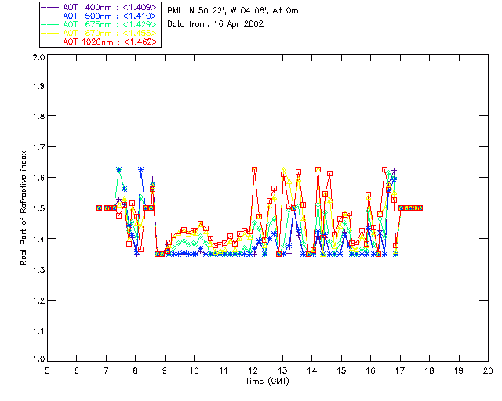Viewport: 502px width, 401px height.
Task: Click the 1.4 label on the y-axis
Action: 38,239
